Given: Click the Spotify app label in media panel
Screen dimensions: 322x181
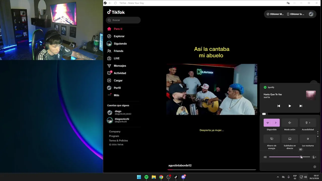Looking at the screenshot, I should coord(269,87).
